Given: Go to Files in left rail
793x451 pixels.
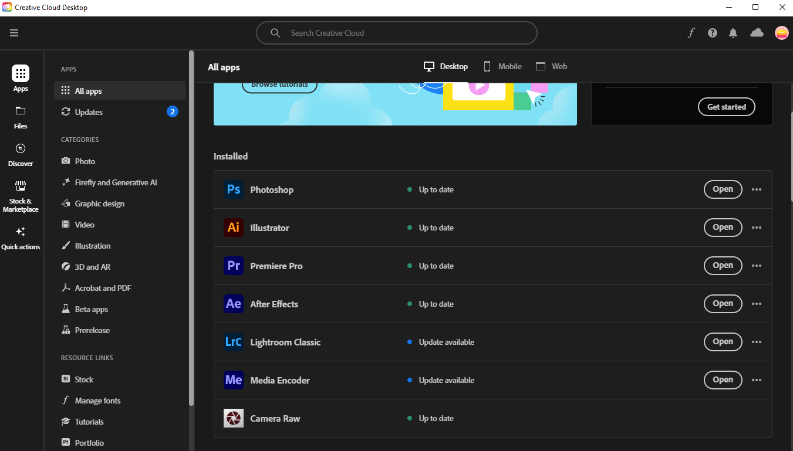Looking at the screenshot, I should click(x=21, y=117).
